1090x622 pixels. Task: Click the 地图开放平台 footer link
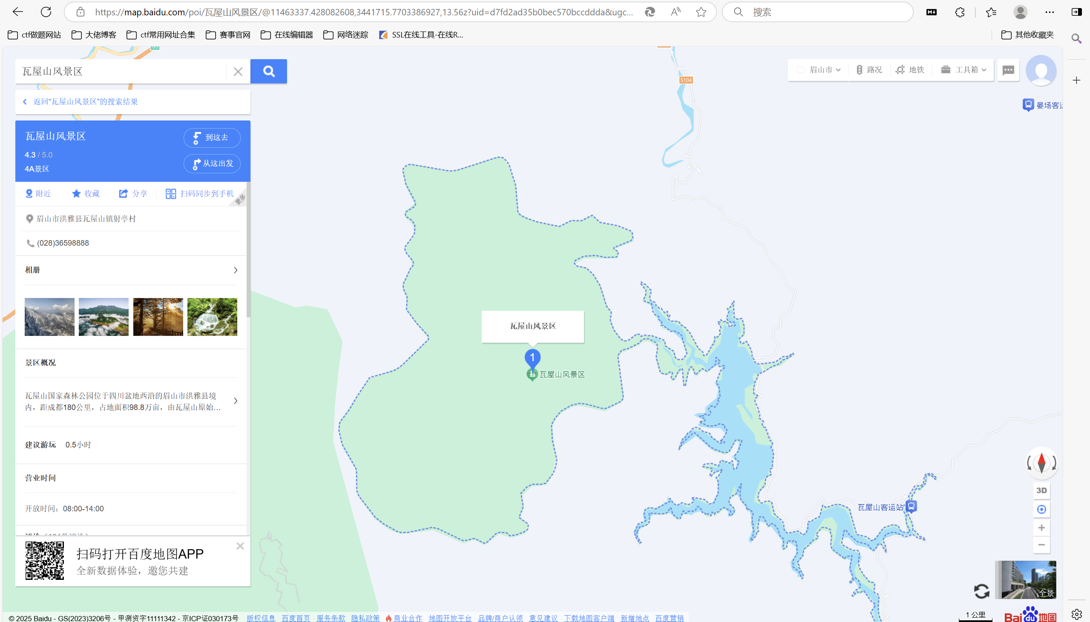coord(450,618)
